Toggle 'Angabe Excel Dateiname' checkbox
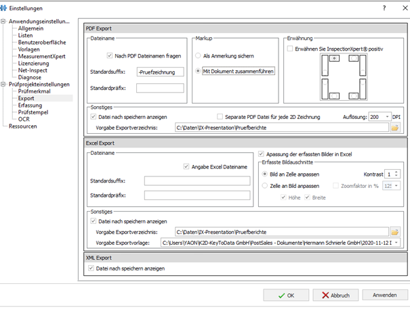The image size is (410, 309). tap(186, 166)
